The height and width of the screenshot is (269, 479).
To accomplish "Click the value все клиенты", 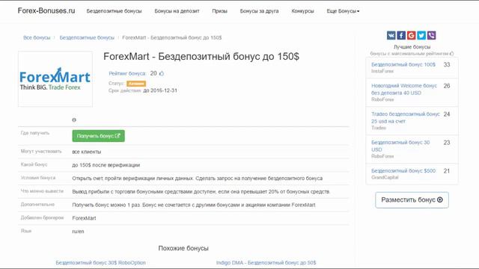I will pyautogui.click(x=87, y=152).
